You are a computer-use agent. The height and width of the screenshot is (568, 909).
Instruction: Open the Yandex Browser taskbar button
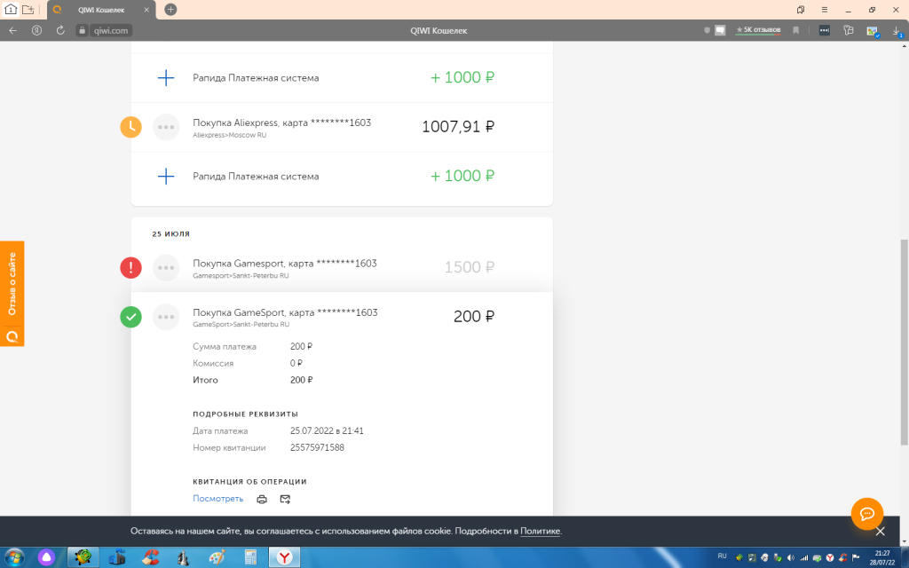284,557
